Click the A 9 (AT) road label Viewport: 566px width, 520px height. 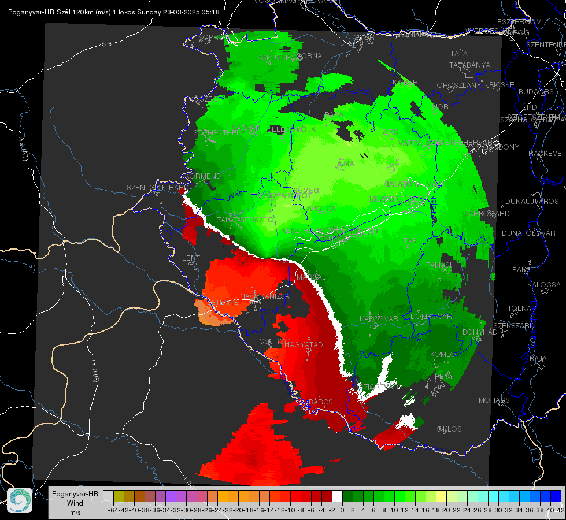24,149
